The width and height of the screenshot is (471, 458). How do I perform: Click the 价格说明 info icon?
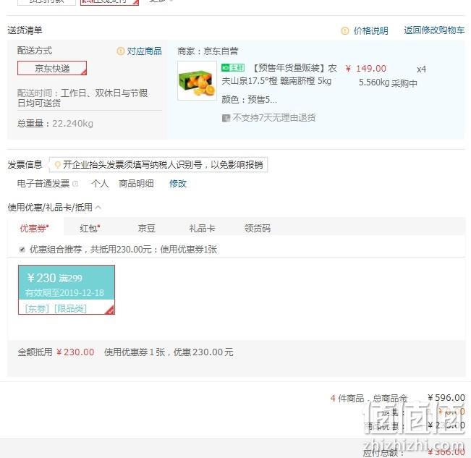click(x=345, y=30)
